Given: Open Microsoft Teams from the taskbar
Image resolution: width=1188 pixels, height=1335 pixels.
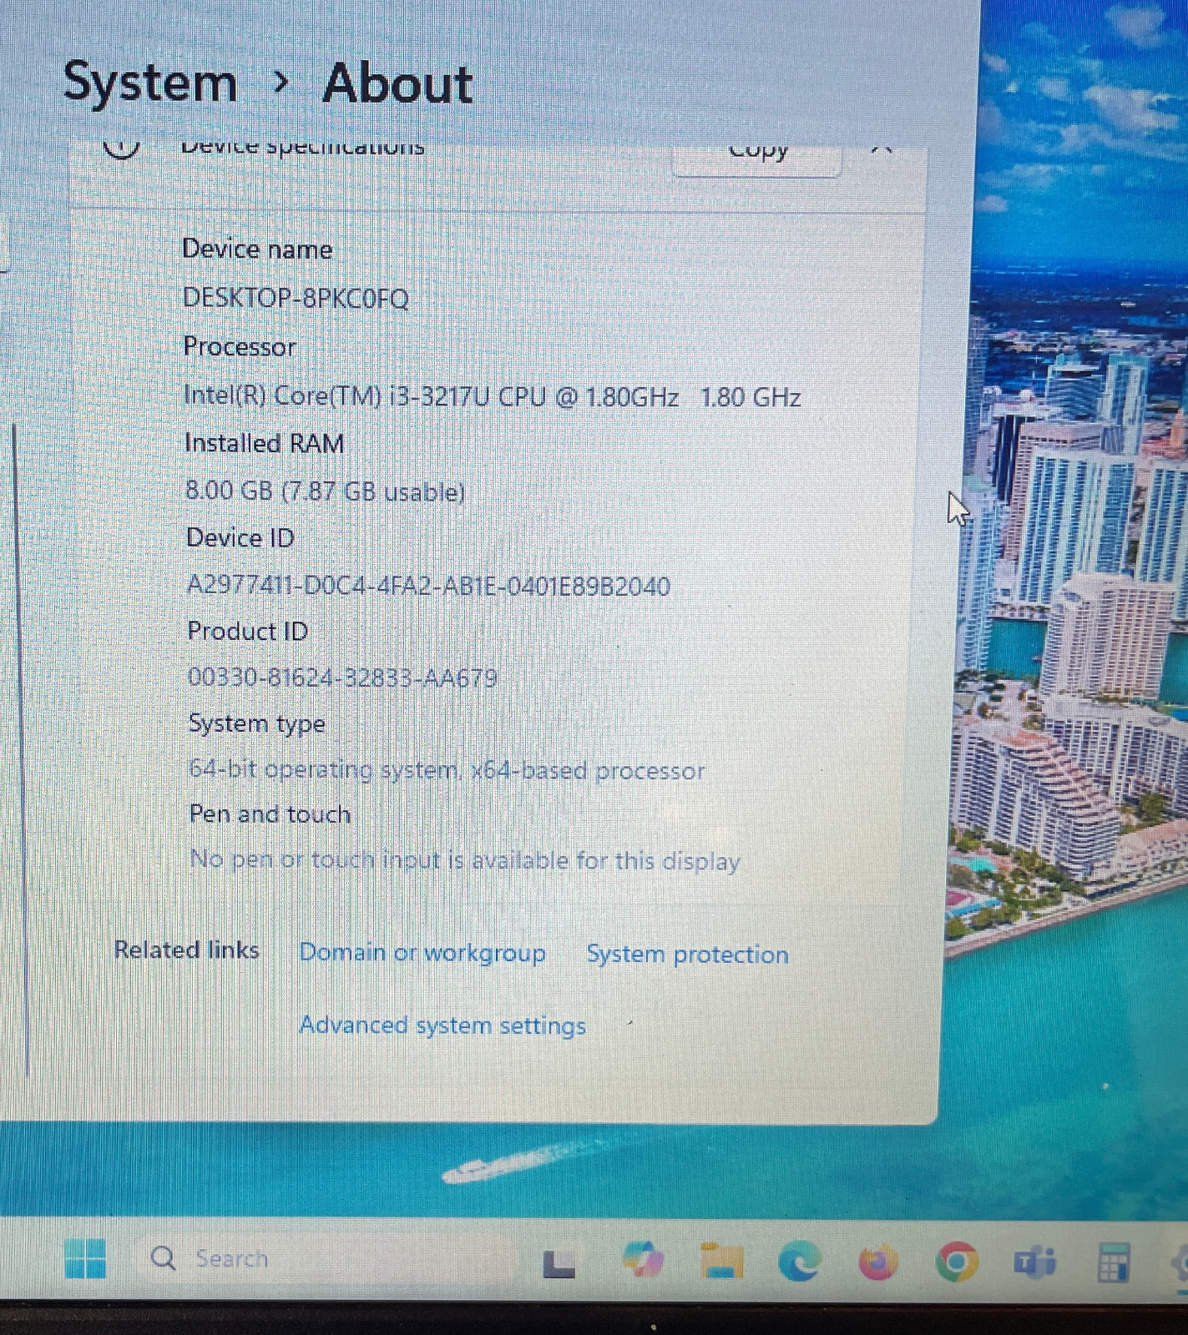Looking at the screenshot, I should (x=1034, y=1262).
